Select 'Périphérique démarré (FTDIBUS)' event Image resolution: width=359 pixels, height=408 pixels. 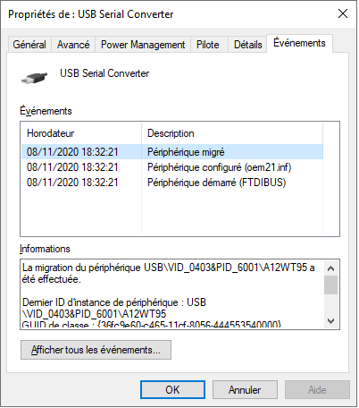click(x=172, y=183)
